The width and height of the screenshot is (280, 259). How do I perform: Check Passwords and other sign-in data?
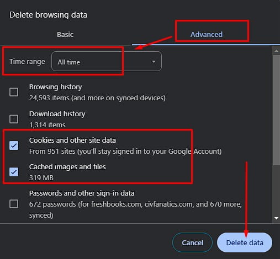pyautogui.click(x=14, y=204)
